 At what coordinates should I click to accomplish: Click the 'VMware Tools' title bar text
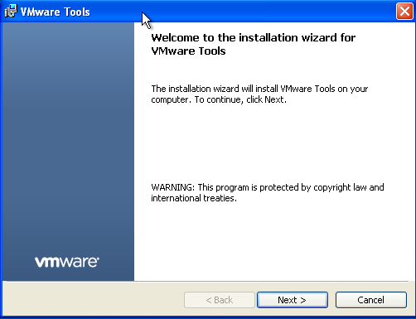point(56,12)
